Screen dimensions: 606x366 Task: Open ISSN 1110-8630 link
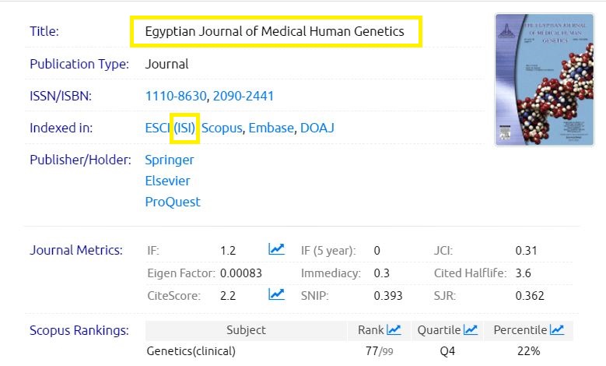click(176, 97)
